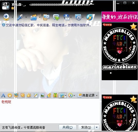Click upper LV3 diamond badge
This screenshot has width=138, height=132.
[x=107, y=25]
